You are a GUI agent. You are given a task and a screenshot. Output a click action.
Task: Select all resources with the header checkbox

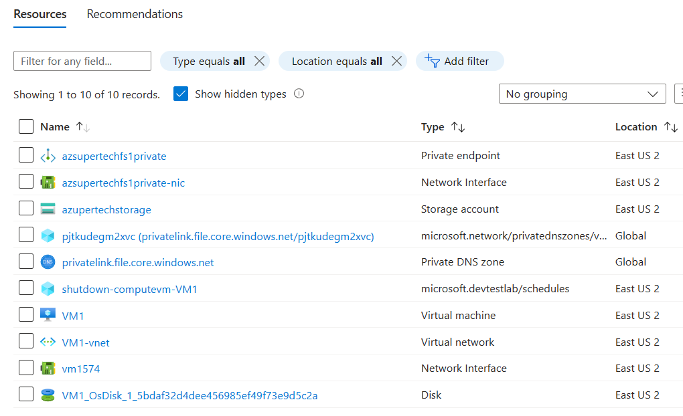[x=25, y=126]
